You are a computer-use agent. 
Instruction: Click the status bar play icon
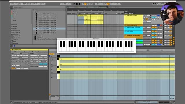pyautogui.click(x=11, y=102)
